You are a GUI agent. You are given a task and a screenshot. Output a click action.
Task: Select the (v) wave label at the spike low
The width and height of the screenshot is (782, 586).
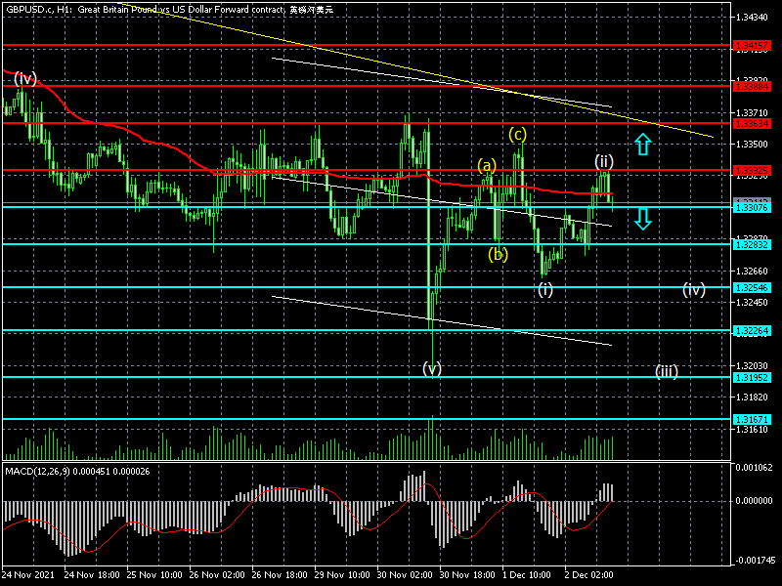[432, 369]
